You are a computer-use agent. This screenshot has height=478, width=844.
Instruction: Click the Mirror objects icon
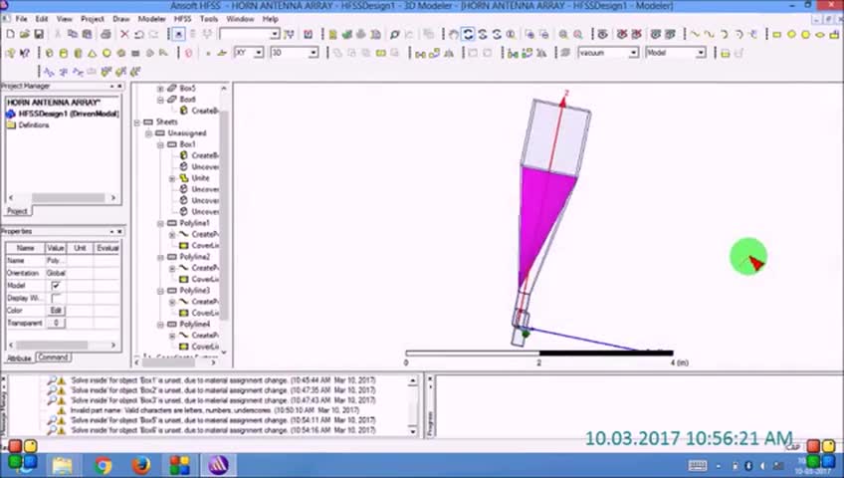(448, 53)
